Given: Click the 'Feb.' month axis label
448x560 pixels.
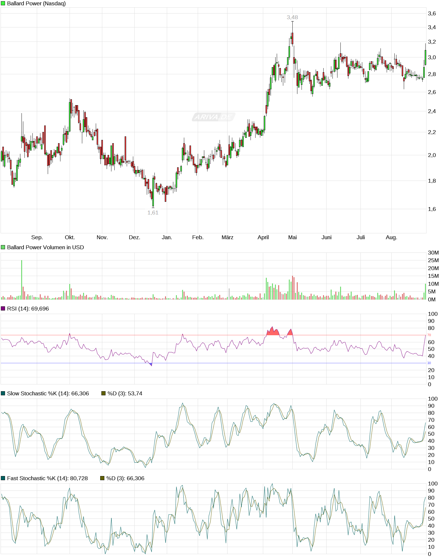Looking at the screenshot, I should (x=198, y=237).
